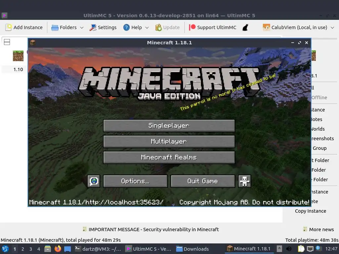Open Minecraft Options menu
This screenshot has width=339, height=254.
pos(135,181)
